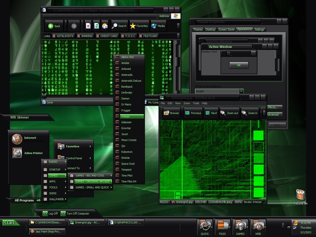
Task: Expand Control Panel submenu in Start menu
Action: coord(74,158)
